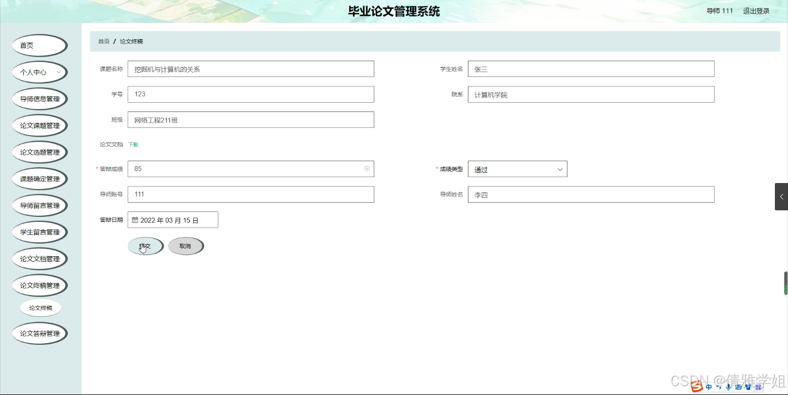Open 导师信息管理 in the sidebar
The height and width of the screenshot is (395, 788).
point(39,98)
